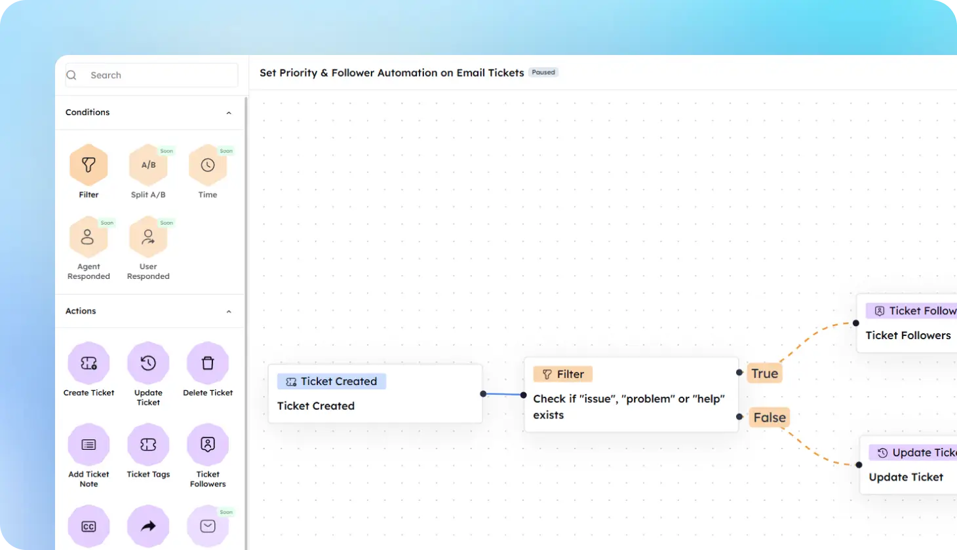Click the clock icon in Update Ticket node
Viewport: 957px width, 550px height.
click(x=883, y=453)
